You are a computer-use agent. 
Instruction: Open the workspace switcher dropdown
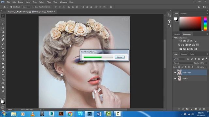[205, 7]
